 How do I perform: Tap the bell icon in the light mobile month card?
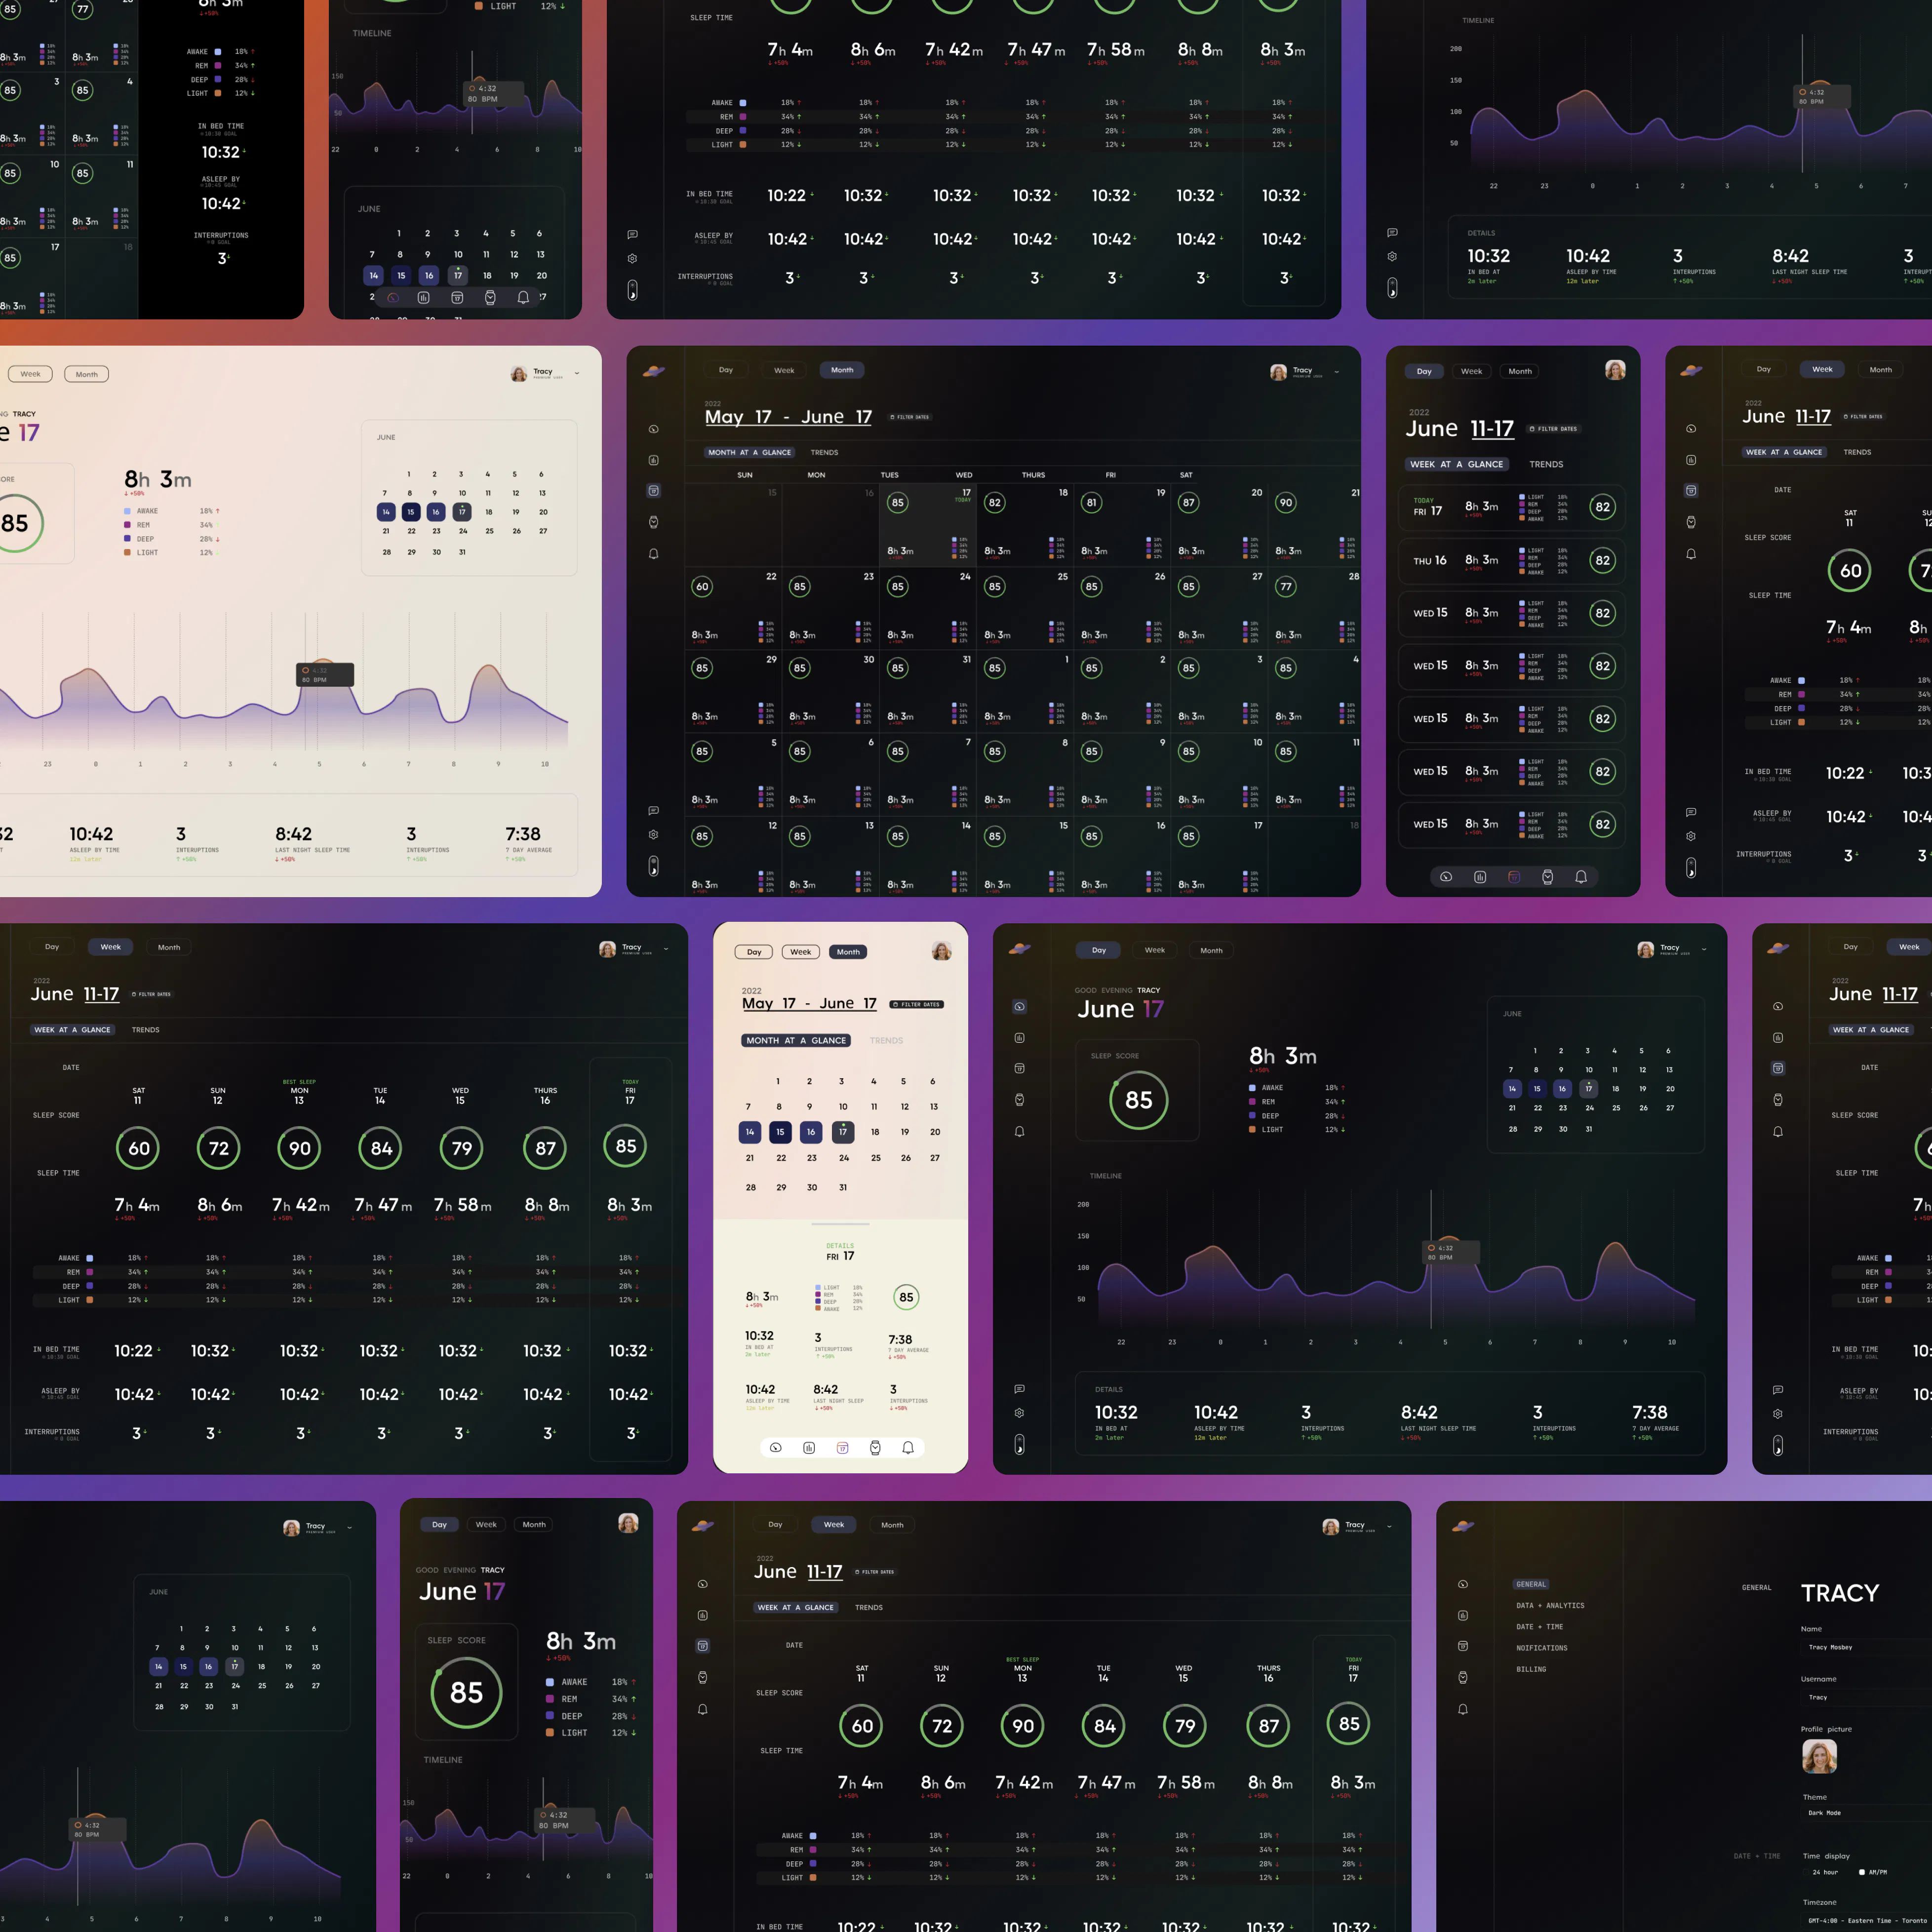(x=908, y=1447)
